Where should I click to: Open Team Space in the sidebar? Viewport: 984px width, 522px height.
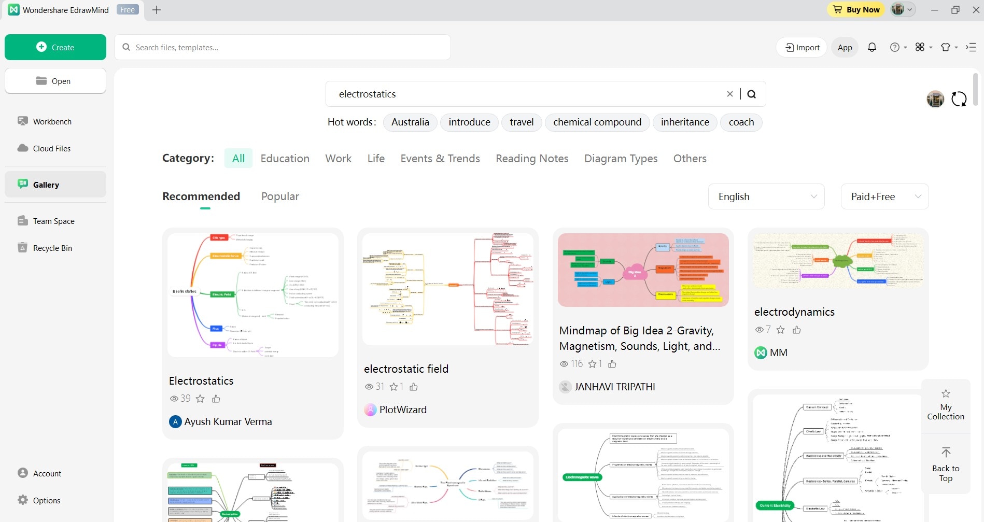click(53, 221)
